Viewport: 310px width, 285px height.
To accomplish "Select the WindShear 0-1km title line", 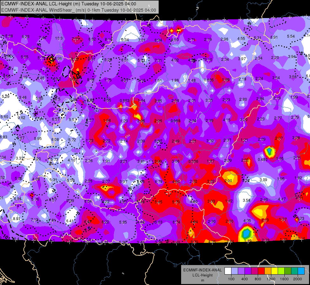I will tap(79, 10).
